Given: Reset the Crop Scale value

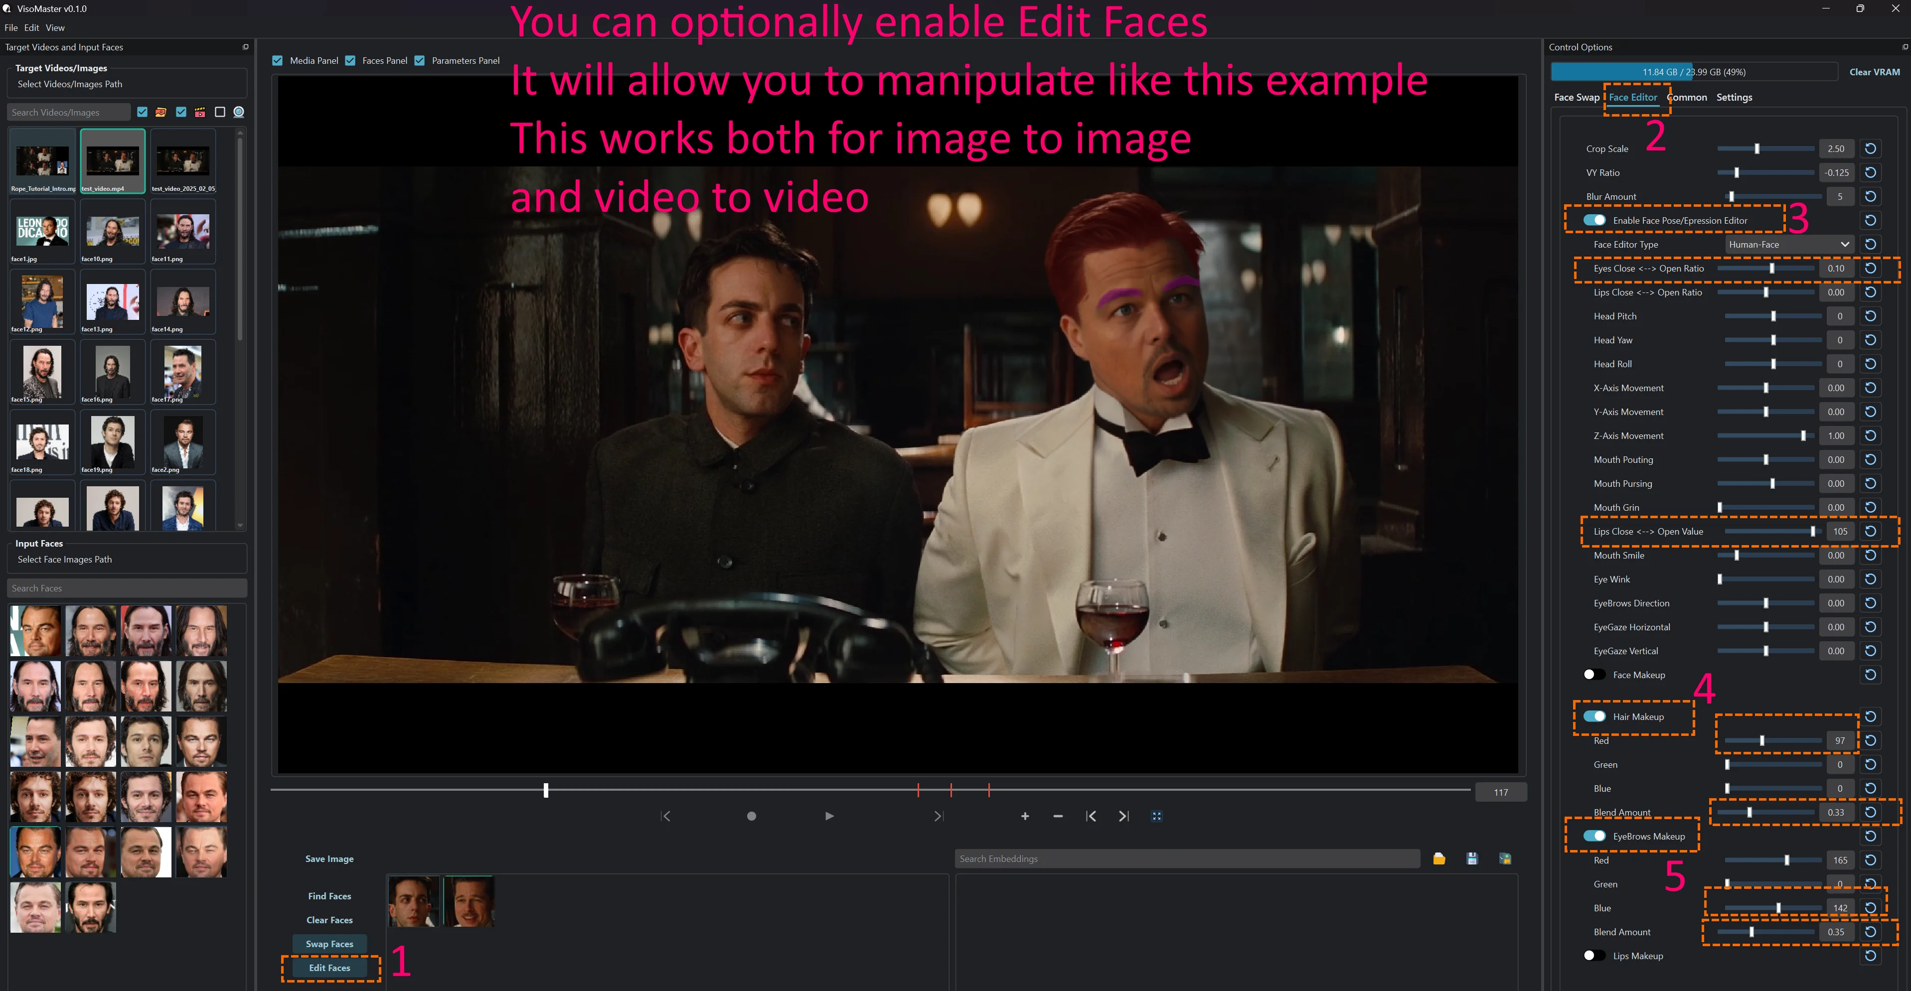Looking at the screenshot, I should click(x=1871, y=148).
